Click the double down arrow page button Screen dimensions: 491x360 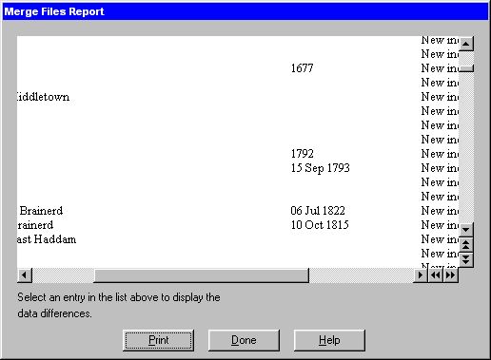466,260
